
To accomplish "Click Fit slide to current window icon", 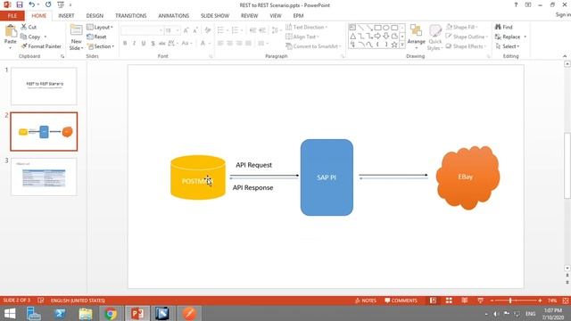I will point(565,300).
